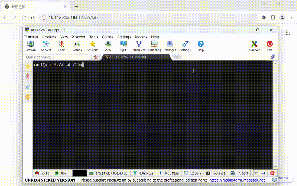Image resolution: width=297 pixels, height=186 pixels.
Task: Click the 52 days uptime indicator
Action: (193, 173)
